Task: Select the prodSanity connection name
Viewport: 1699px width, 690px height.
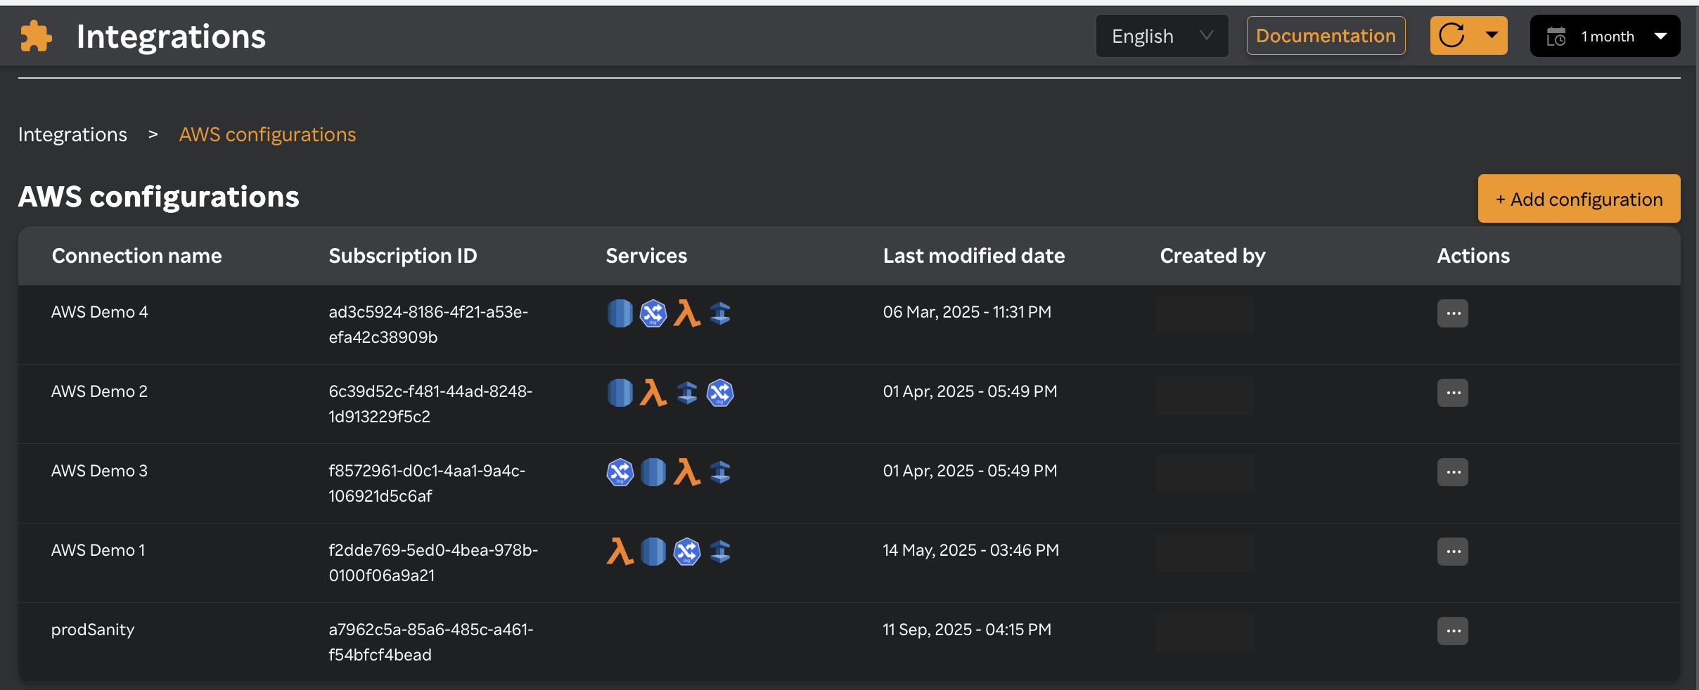Action: [x=92, y=630]
